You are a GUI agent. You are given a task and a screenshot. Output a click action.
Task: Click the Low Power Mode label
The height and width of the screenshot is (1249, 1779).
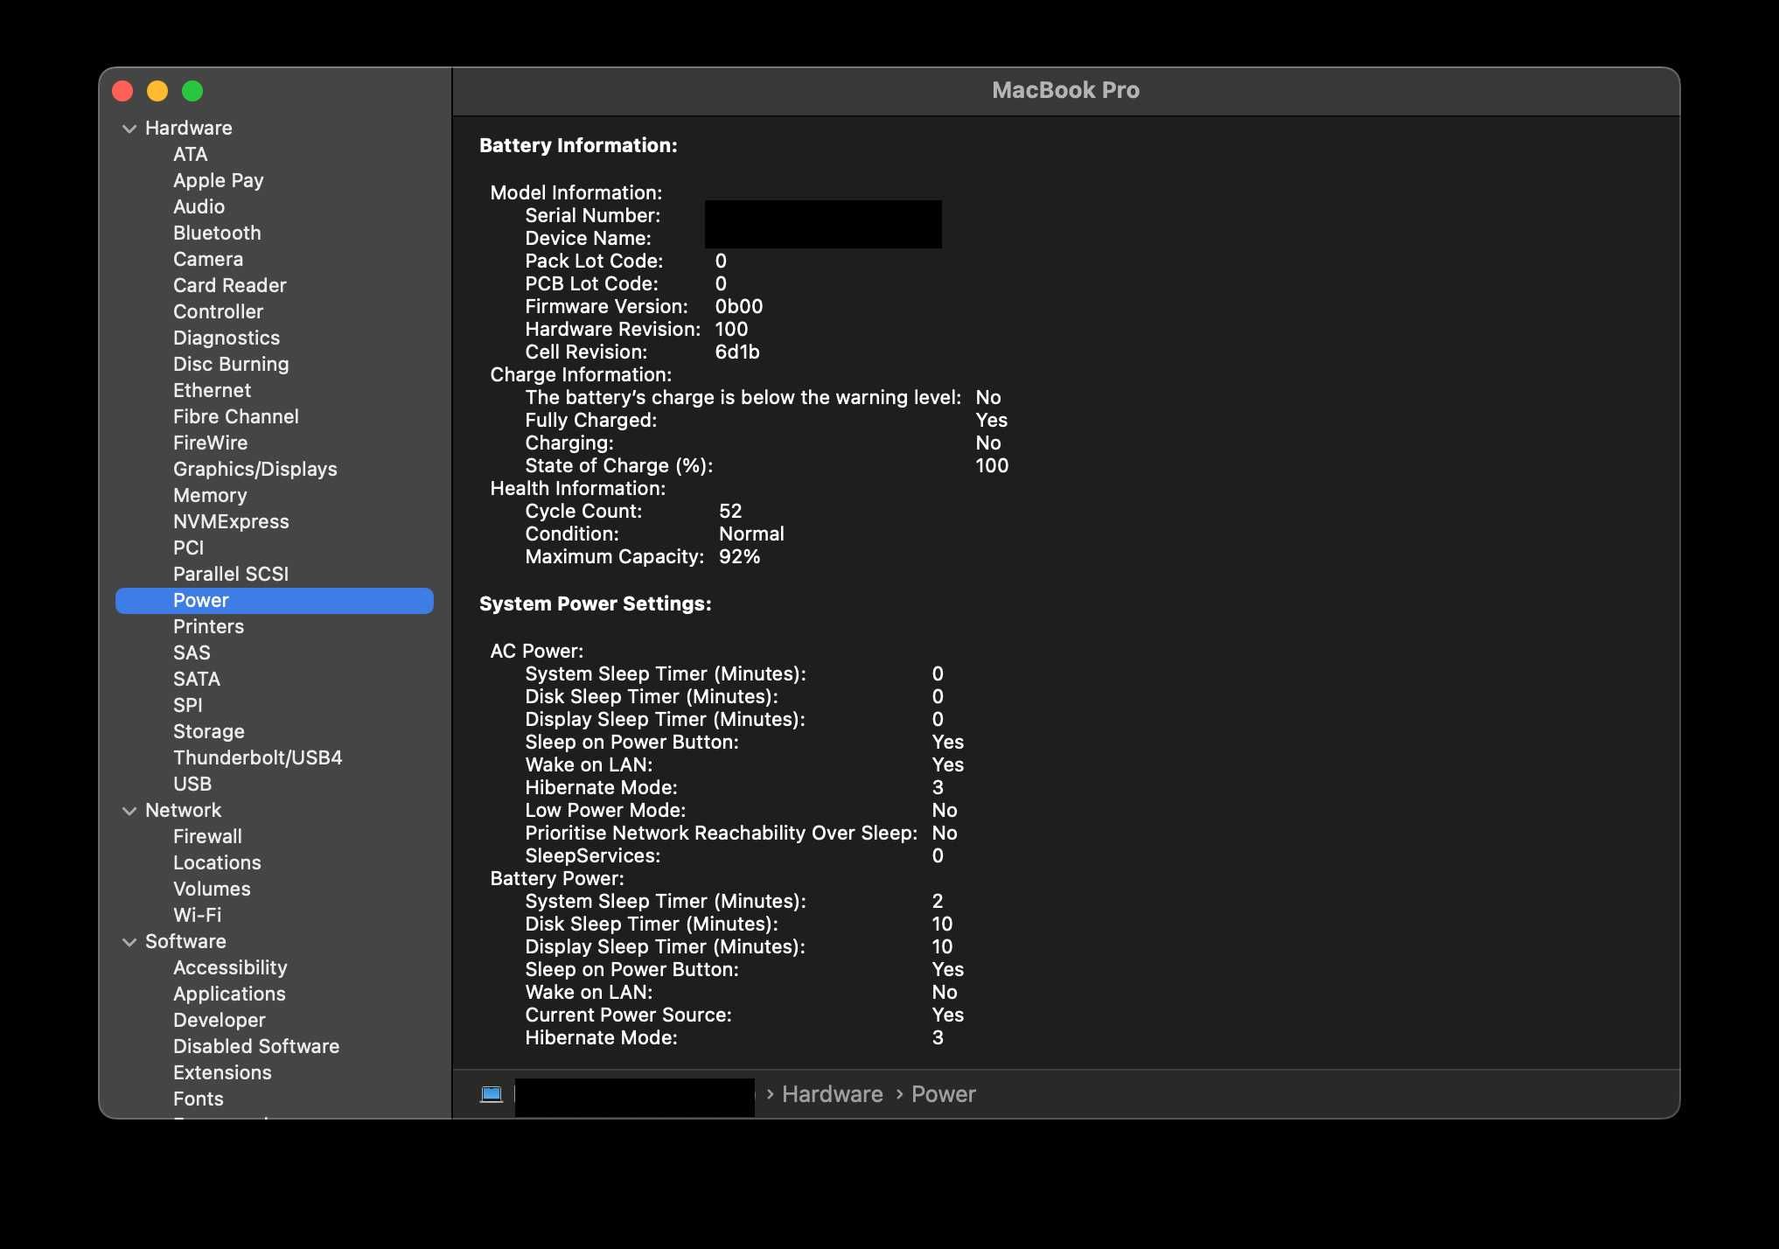605,810
